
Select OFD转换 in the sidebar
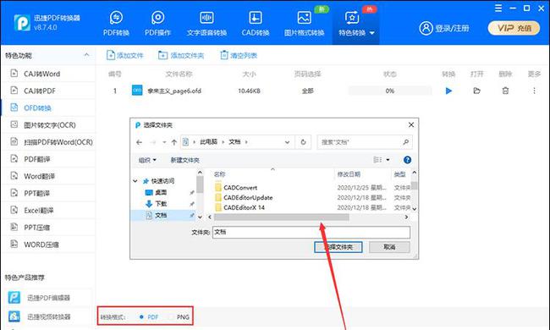(x=48, y=108)
